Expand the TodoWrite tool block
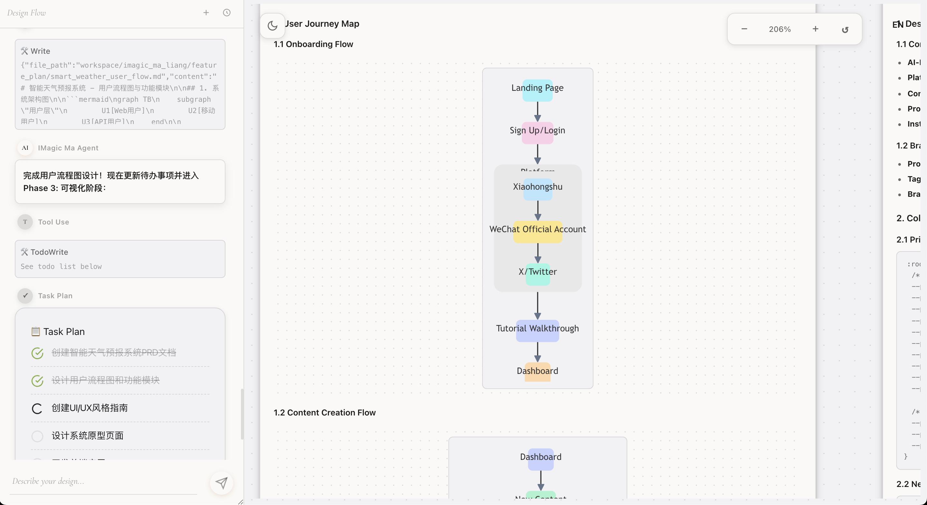Image resolution: width=927 pixels, height=505 pixels. (x=120, y=259)
